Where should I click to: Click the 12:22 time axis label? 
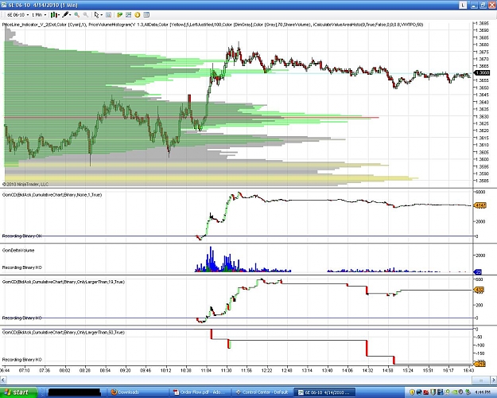point(266,370)
